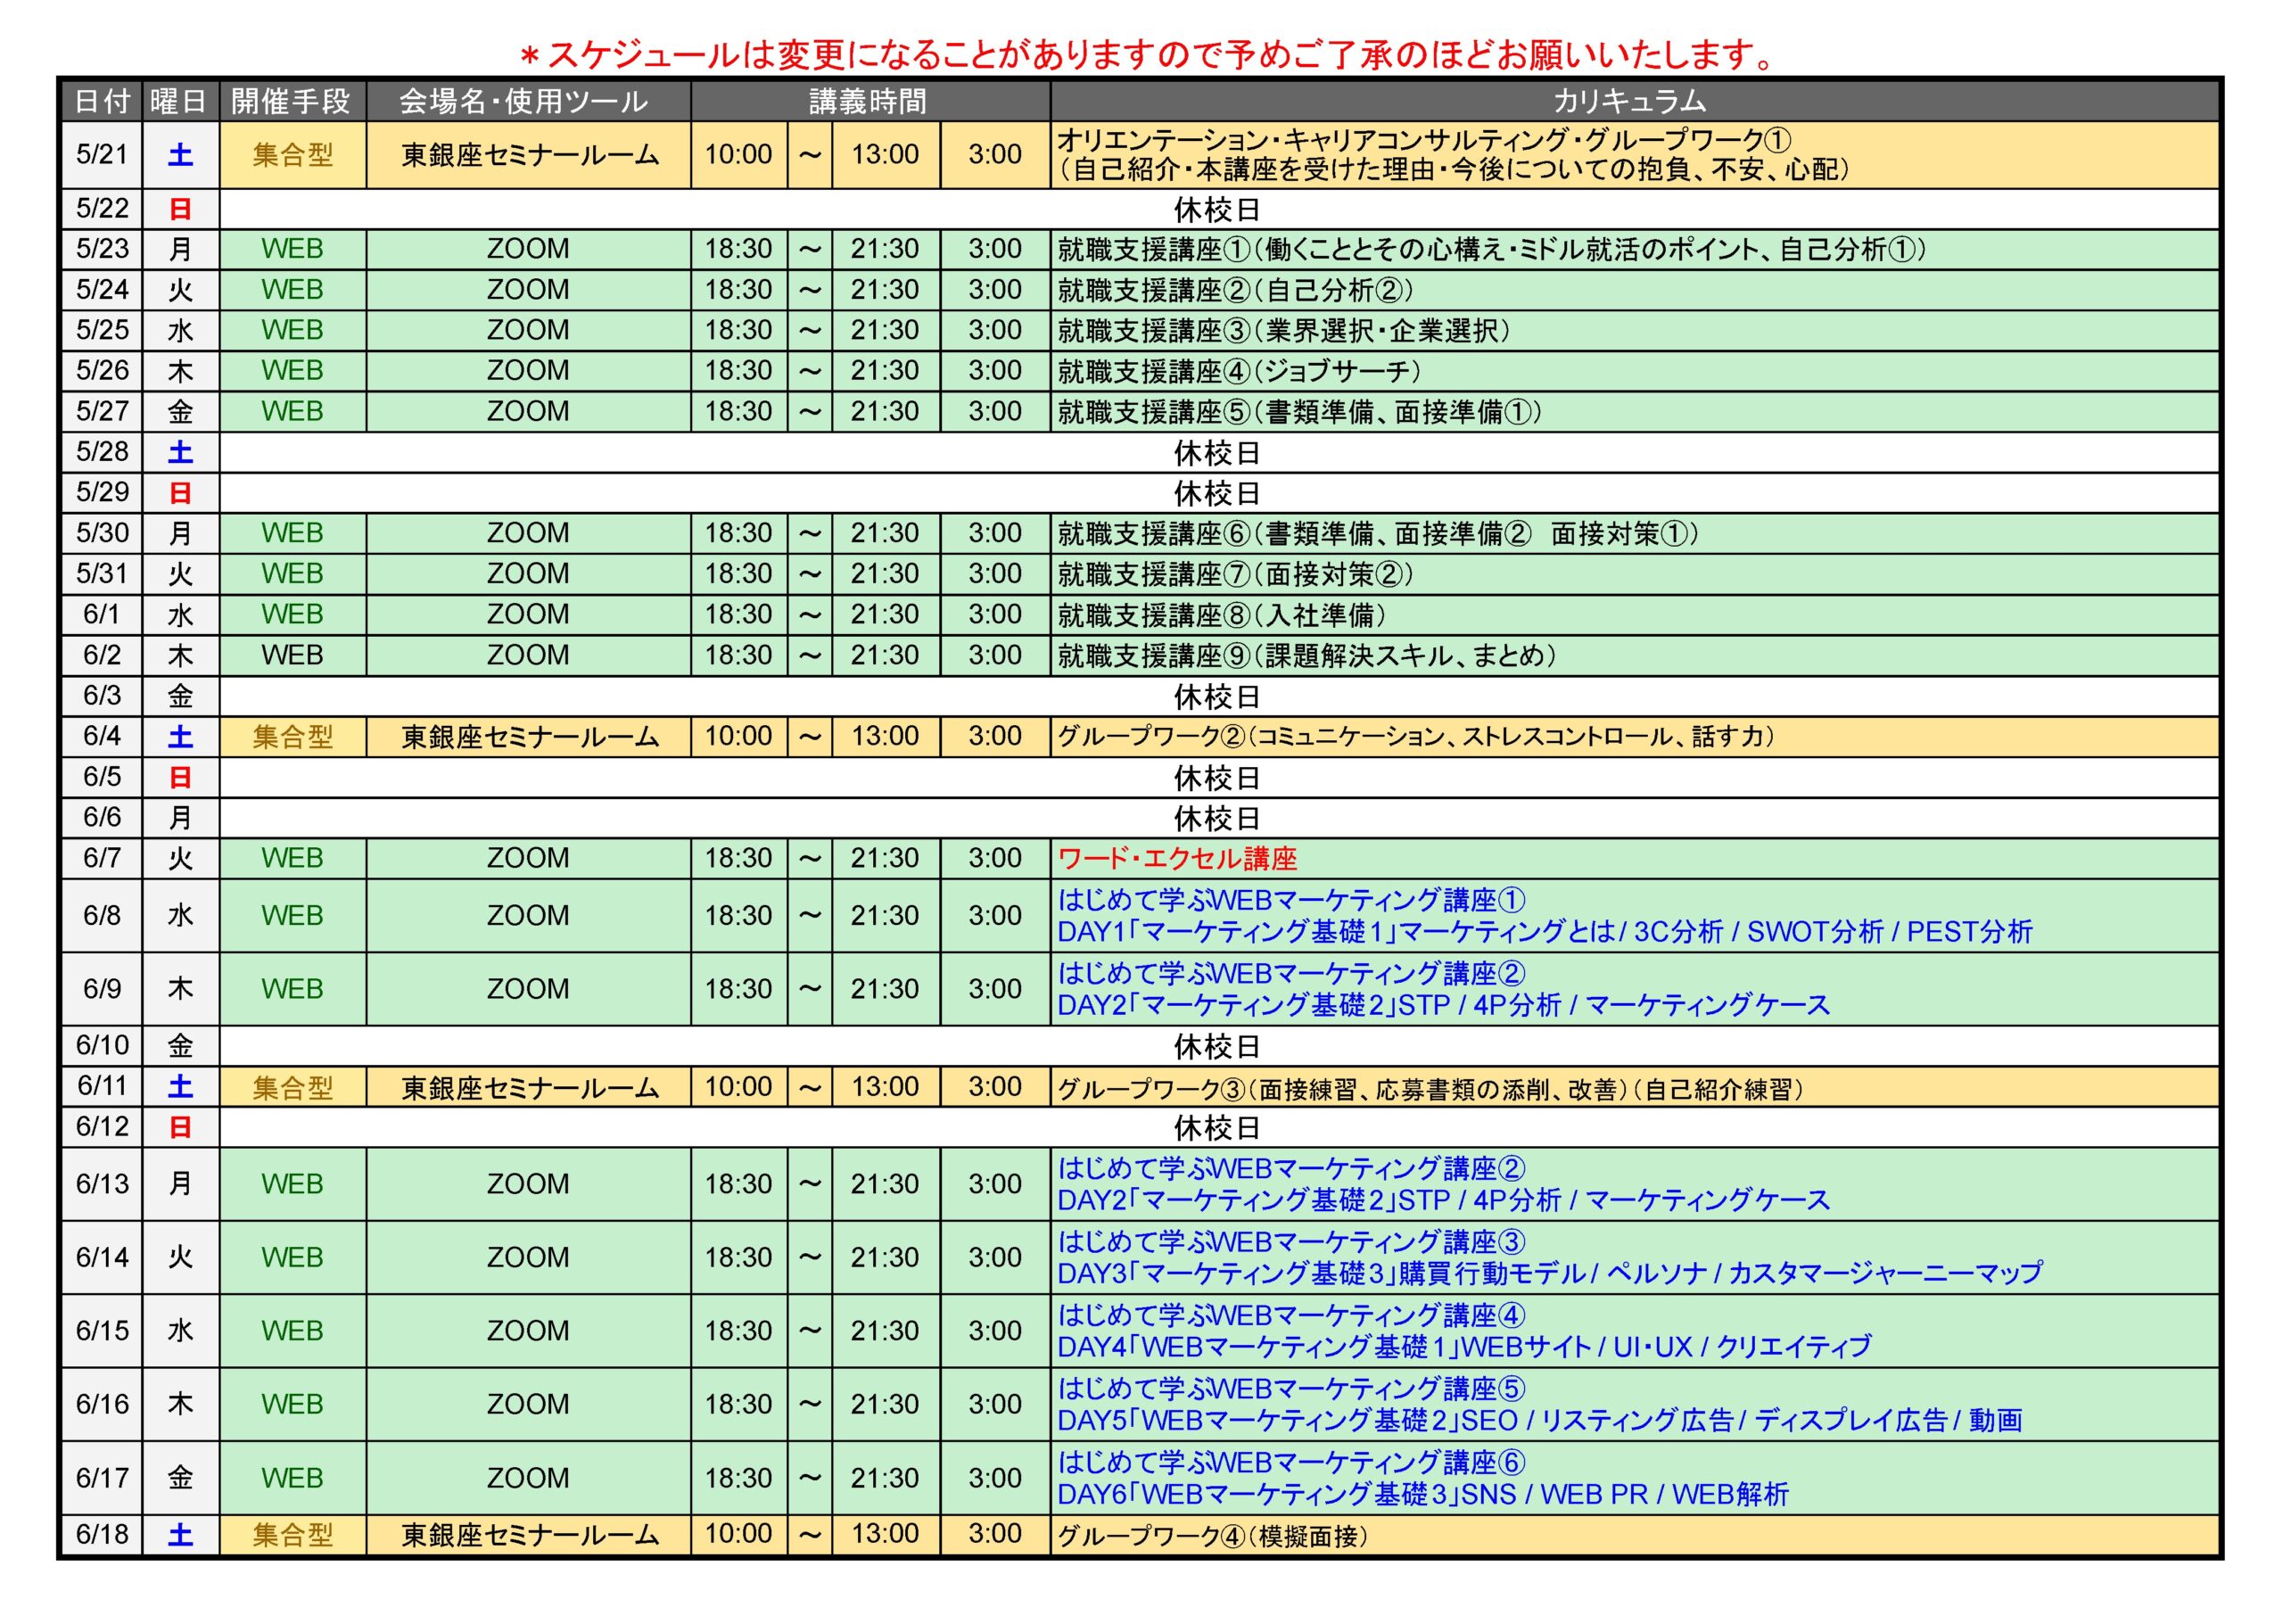Click DAY3 購買行動モデル line
The width and height of the screenshot is (2283, 1624).
1549,1273
